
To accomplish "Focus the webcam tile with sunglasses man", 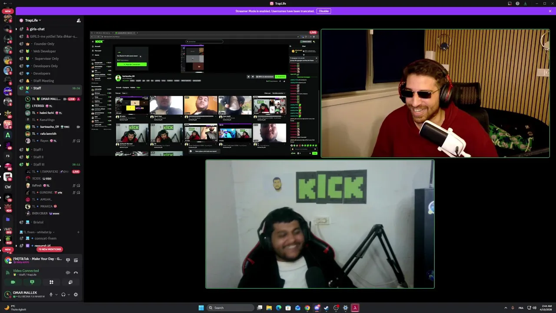I will tap(435, 93).
